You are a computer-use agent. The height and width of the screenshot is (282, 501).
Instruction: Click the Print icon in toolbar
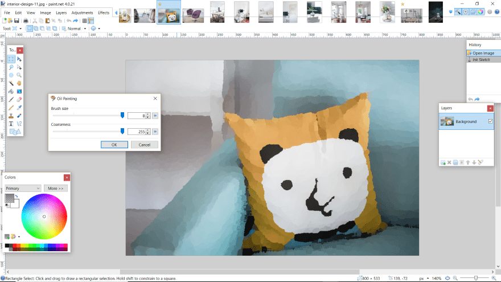pyautogui.click(x=26, y=21)
